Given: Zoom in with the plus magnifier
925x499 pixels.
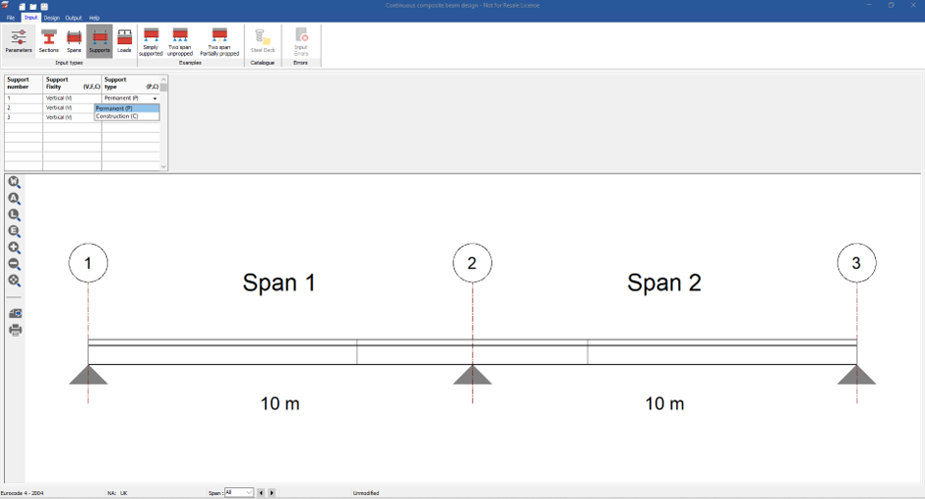Looking at the screenshot, I should click(15, 248).
